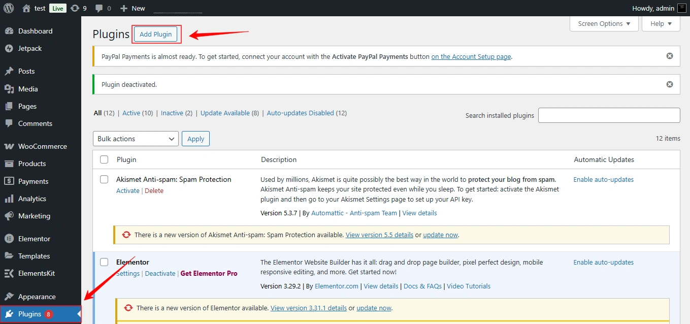Click the admin avatar next to Howdy
Screen dimensions: 690x324
680,8
